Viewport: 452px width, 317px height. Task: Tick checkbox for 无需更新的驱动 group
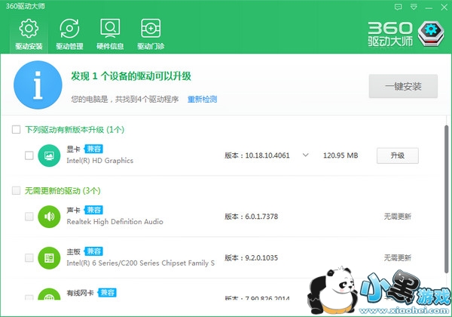click(16, 190)
